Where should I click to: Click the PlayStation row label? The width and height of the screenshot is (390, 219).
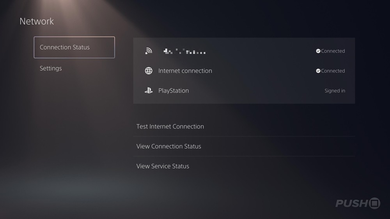click(174, 91)
